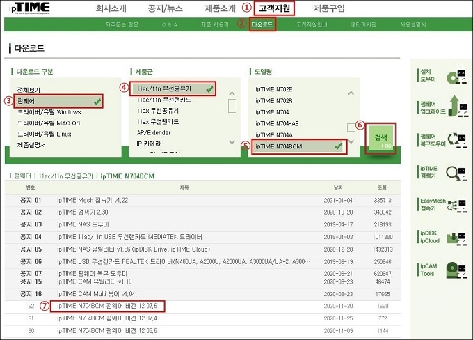The height and width of the screenshot is (340, 473).
Task: Choose model ipTIME N702E
Action: tap(274, 89)
